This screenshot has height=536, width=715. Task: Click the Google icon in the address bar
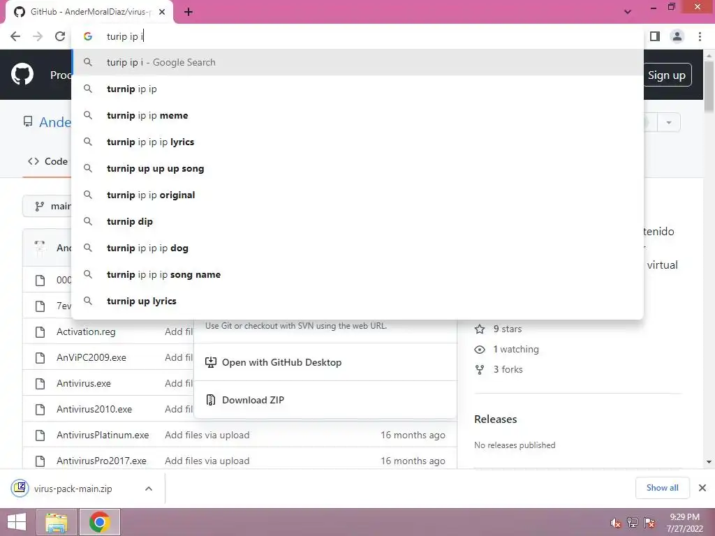[x=88, y=36]
